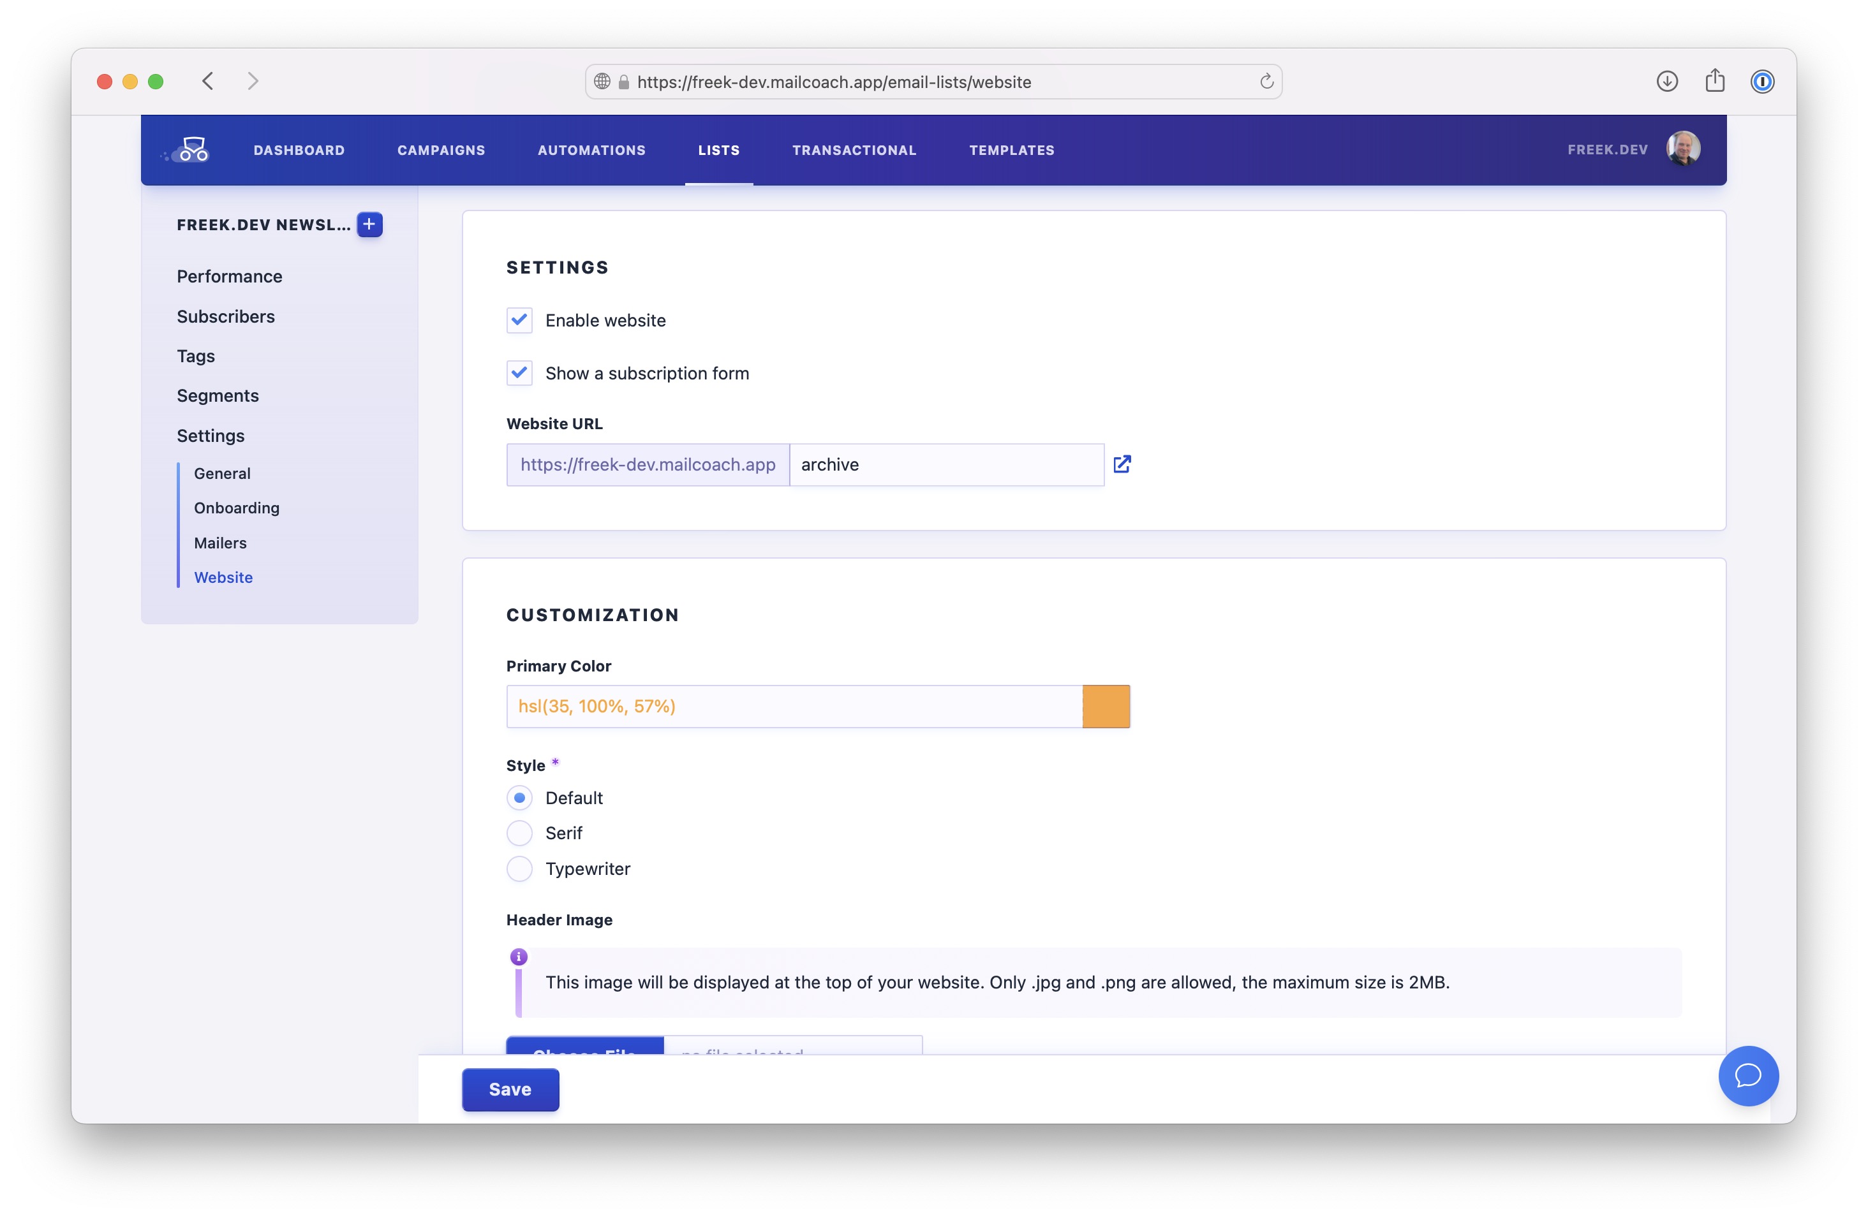Go forward with browser forward arrow
Screen dimensions: 1868x1218
253,82
